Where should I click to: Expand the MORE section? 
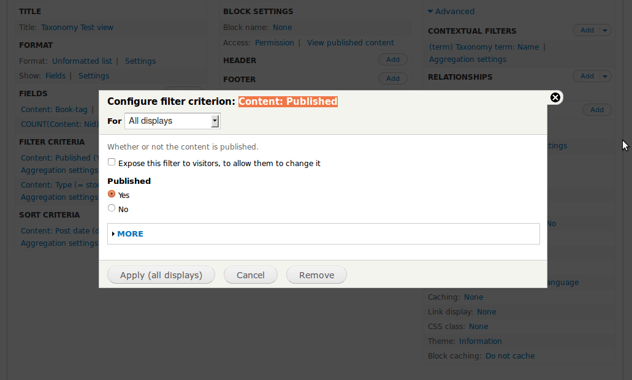130,234
